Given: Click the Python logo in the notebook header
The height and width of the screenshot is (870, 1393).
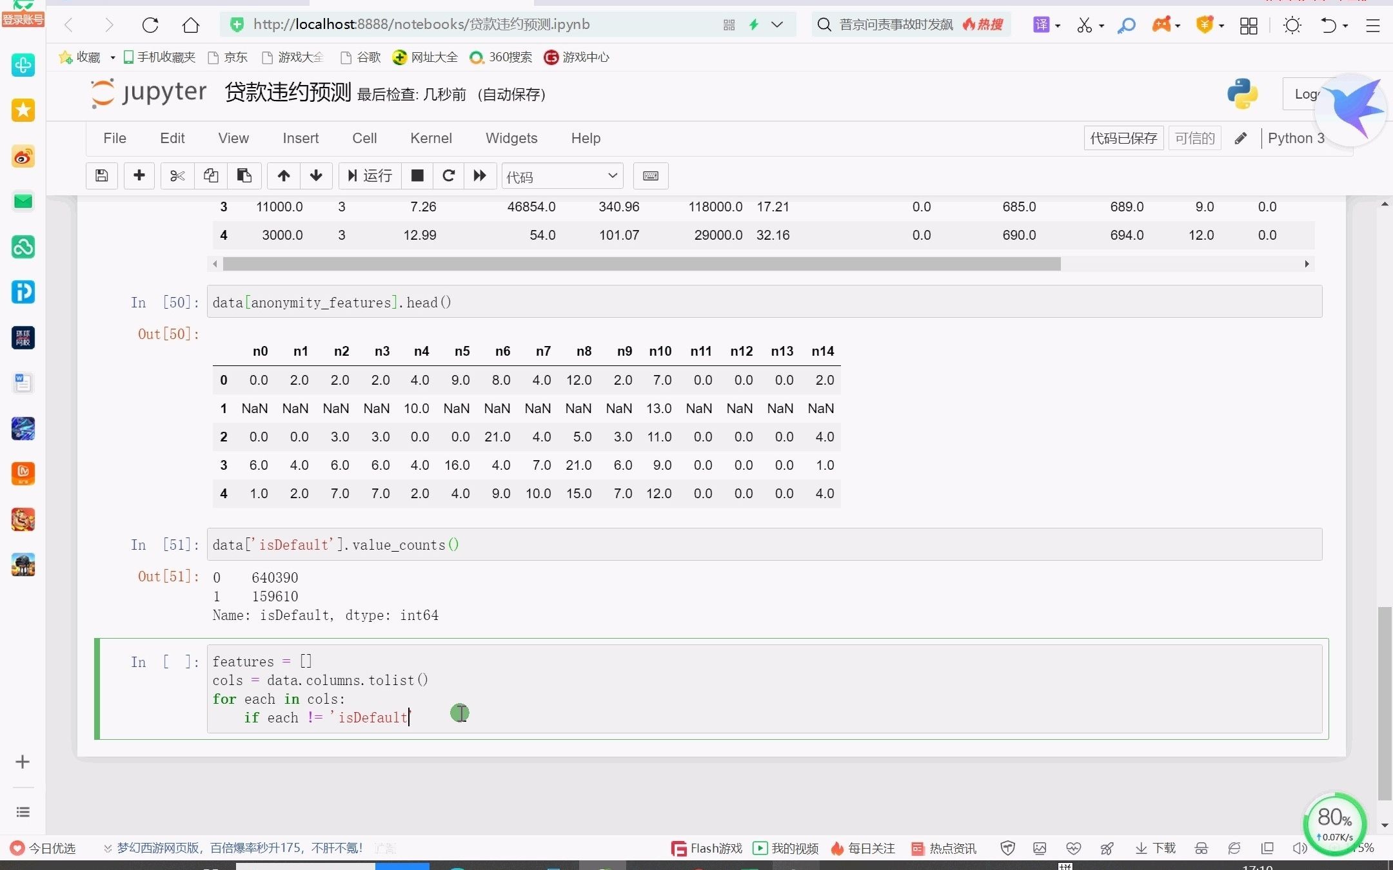Looking at the screenshot, I should (1241, 93).
